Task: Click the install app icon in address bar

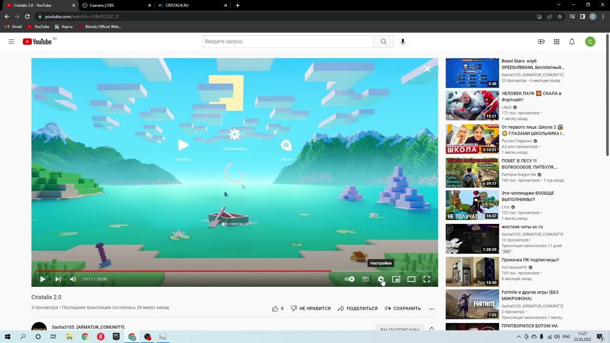Action: 539,16
